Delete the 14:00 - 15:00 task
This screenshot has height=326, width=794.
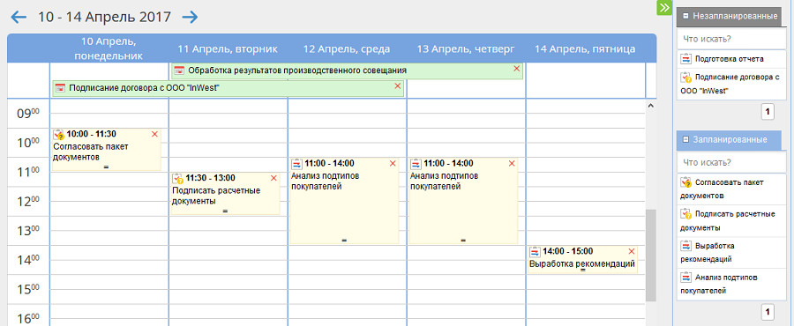[631, 251]
